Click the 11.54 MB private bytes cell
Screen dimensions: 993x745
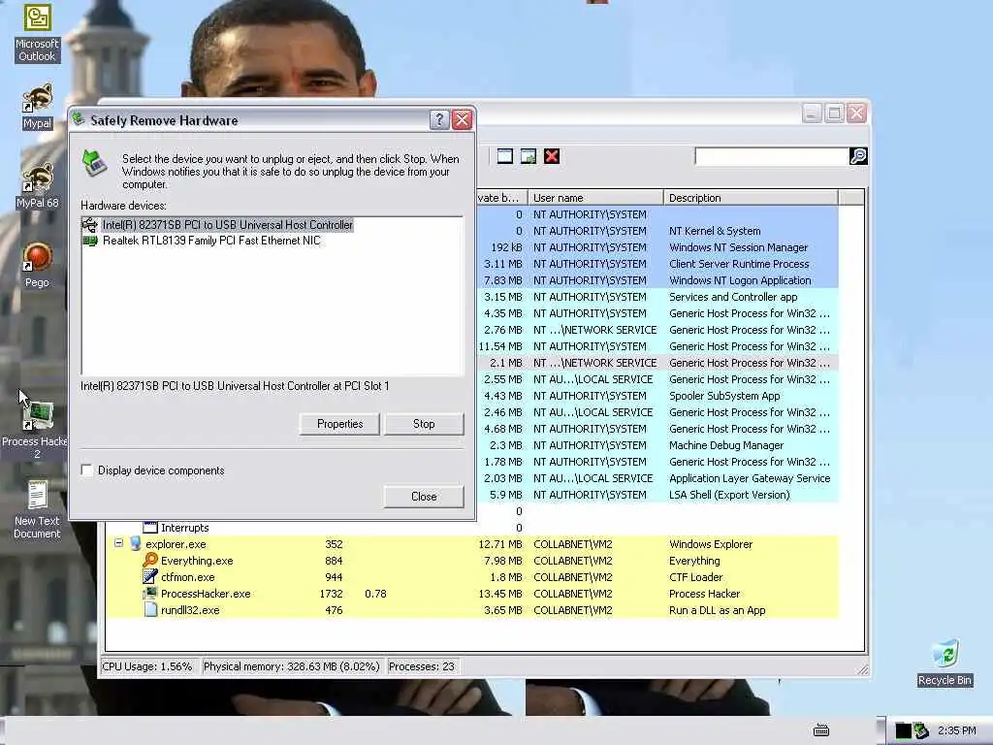[x=500, y=346]
